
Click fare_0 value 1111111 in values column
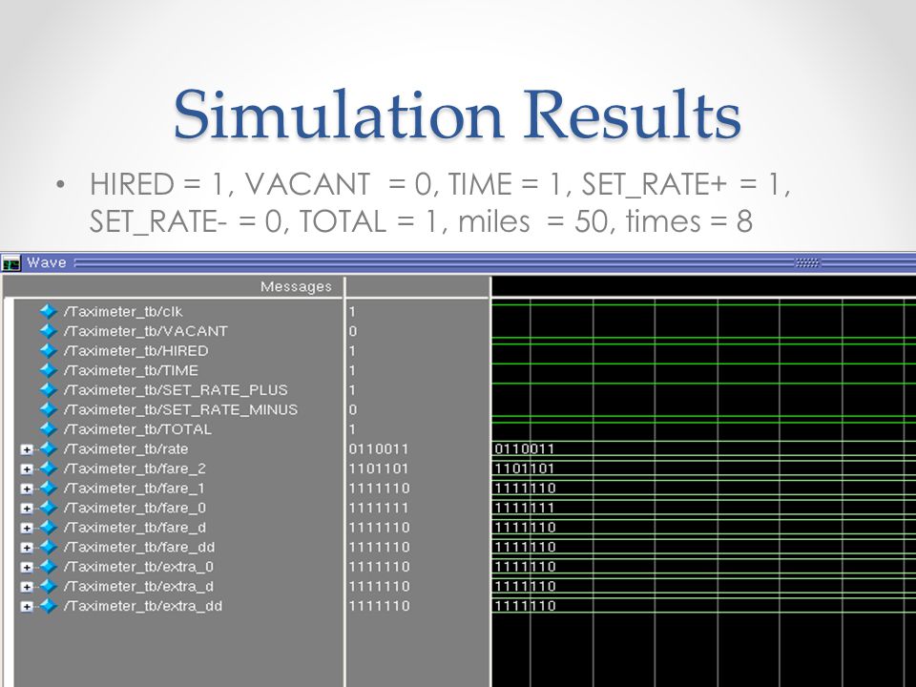(379, 508)
